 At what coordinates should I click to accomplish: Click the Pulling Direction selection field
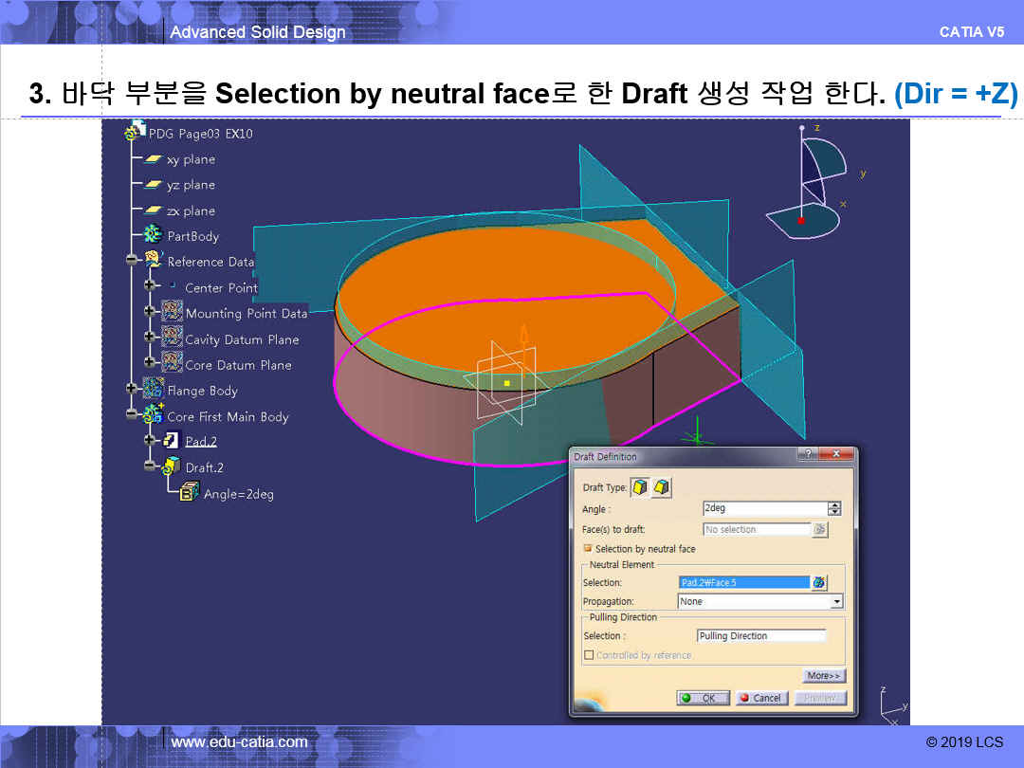(761, 636)
